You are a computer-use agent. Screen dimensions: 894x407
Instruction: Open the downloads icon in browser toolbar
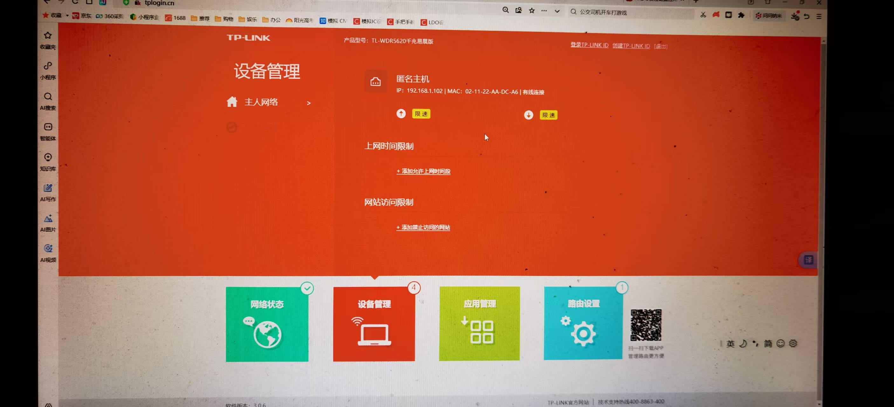795,16
